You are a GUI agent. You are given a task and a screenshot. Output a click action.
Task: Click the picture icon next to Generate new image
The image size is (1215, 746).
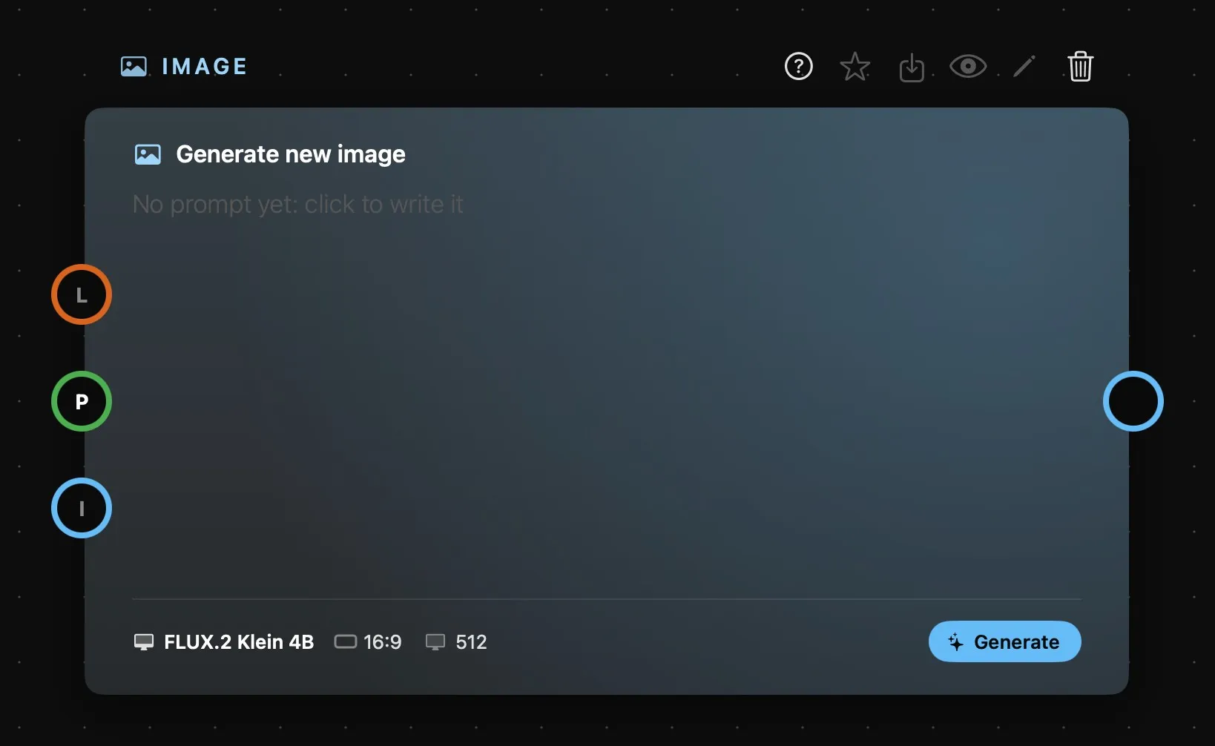point(148,154)
